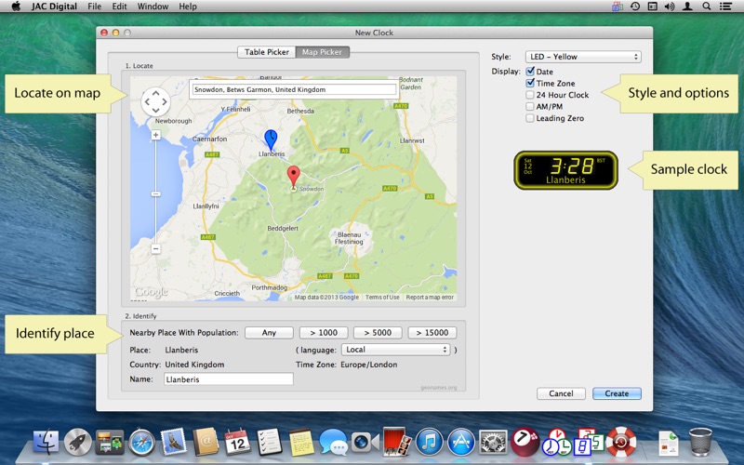744x465 pixels.
Task: Open the App Store dock icon
Action: point(459,441)
